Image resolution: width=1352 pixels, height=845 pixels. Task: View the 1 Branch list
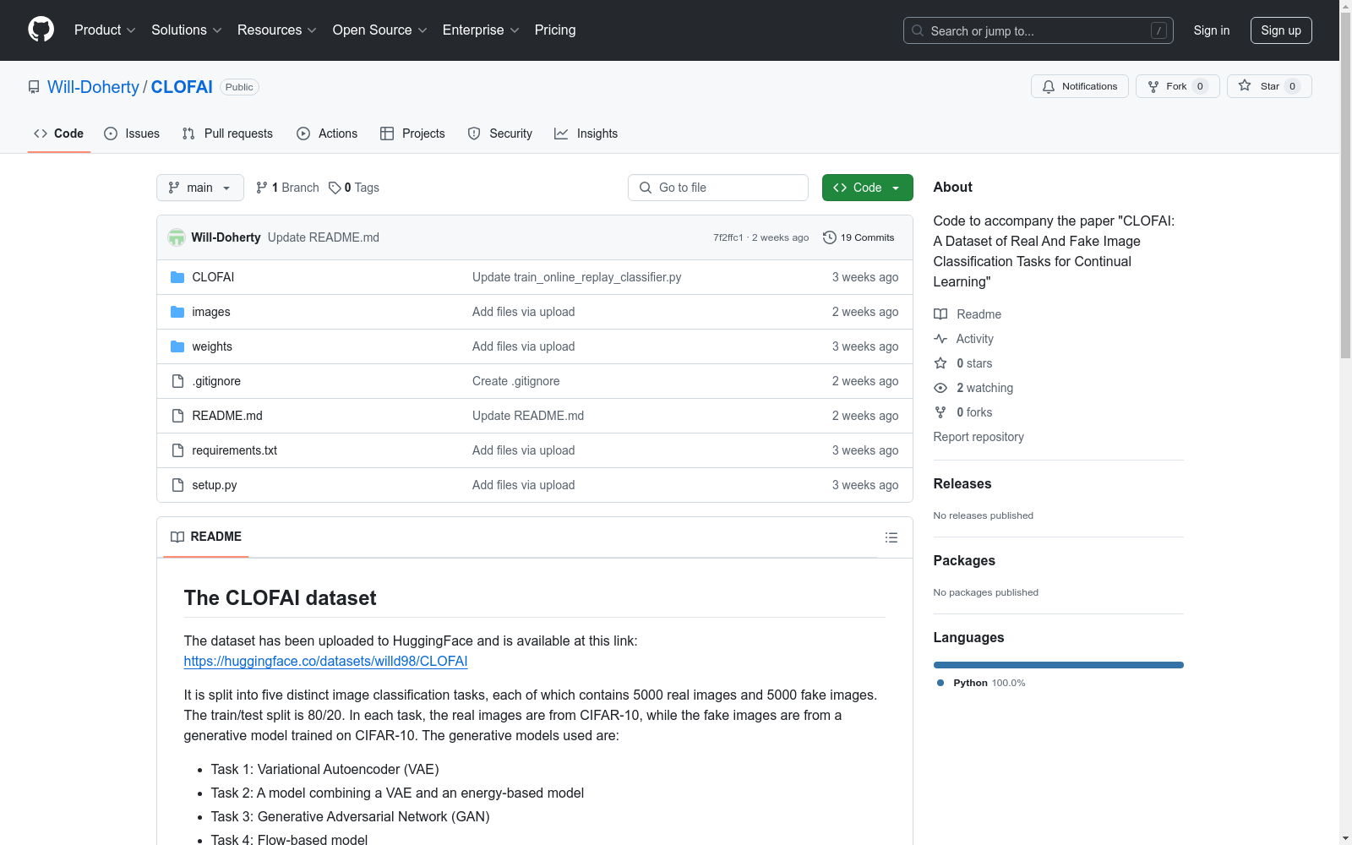pos(287,188)
